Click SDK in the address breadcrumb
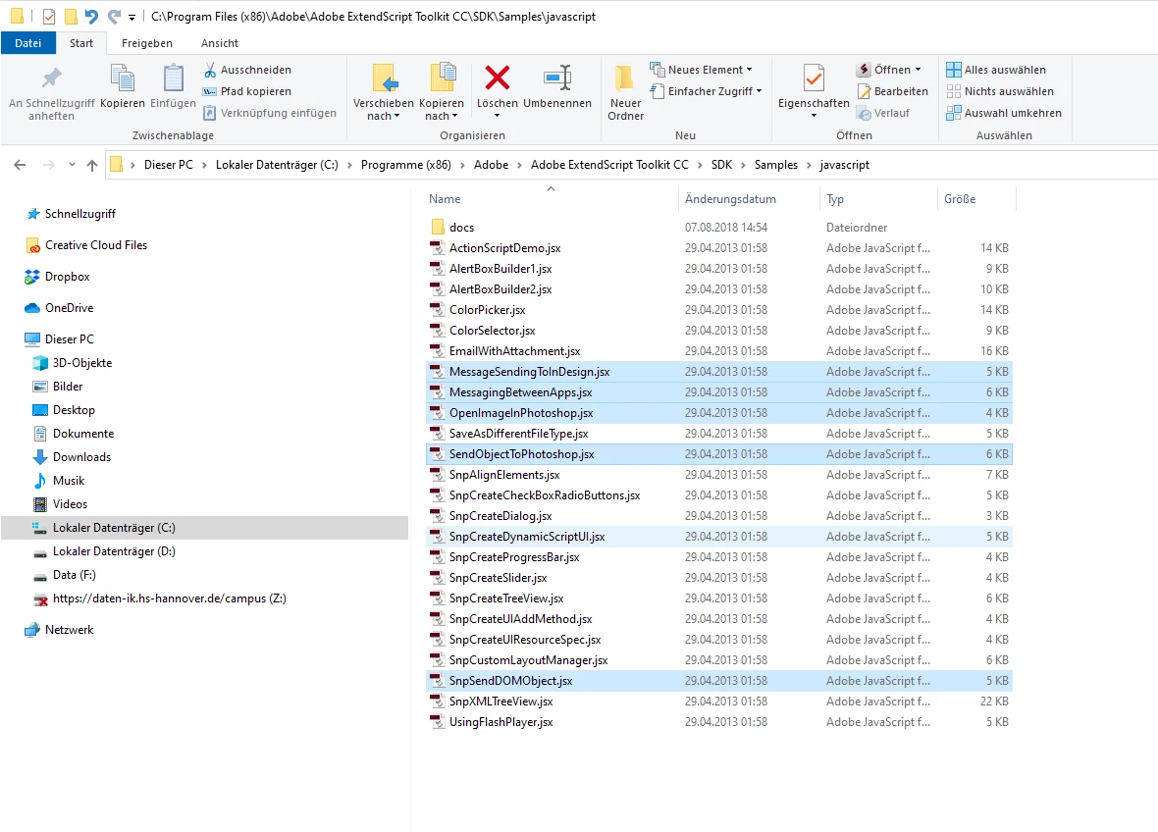Image resolution: width=1158 pixels, height=832 pixels. [721, 165]
